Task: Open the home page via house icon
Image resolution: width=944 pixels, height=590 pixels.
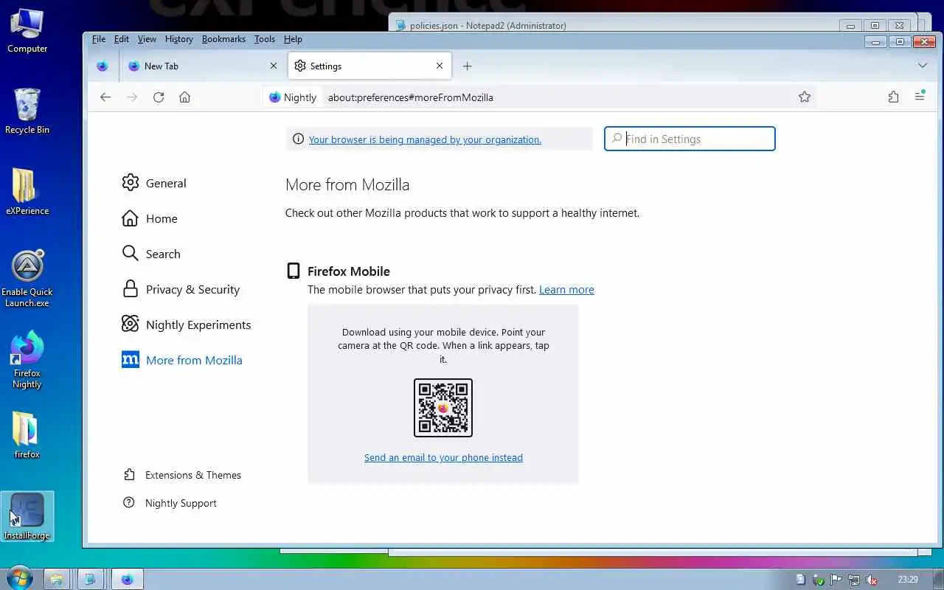Action: (x=185, y=97)
